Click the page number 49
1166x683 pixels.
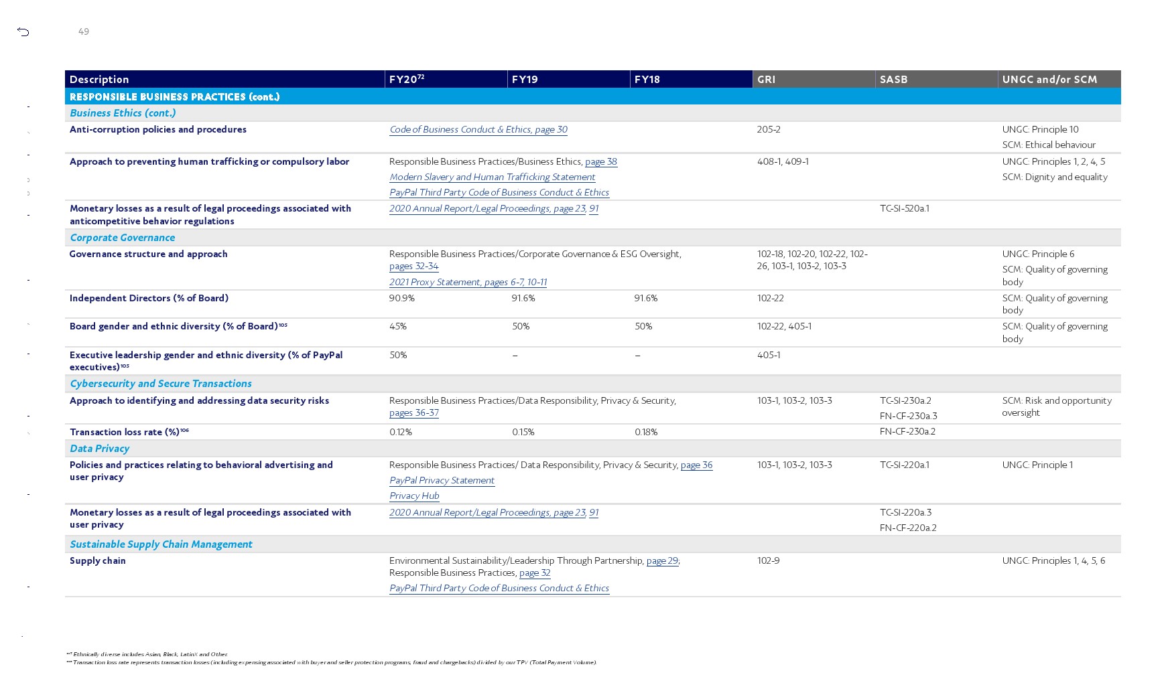[84, 31]
